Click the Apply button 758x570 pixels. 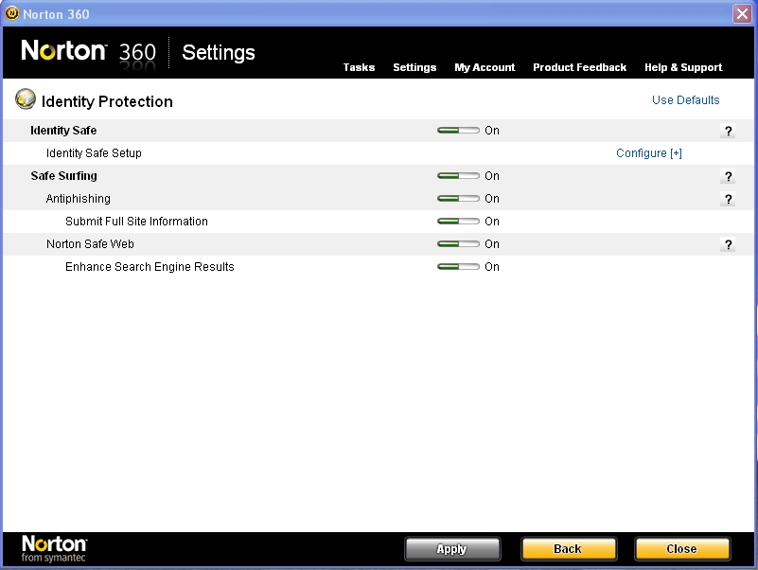(452, 549)
